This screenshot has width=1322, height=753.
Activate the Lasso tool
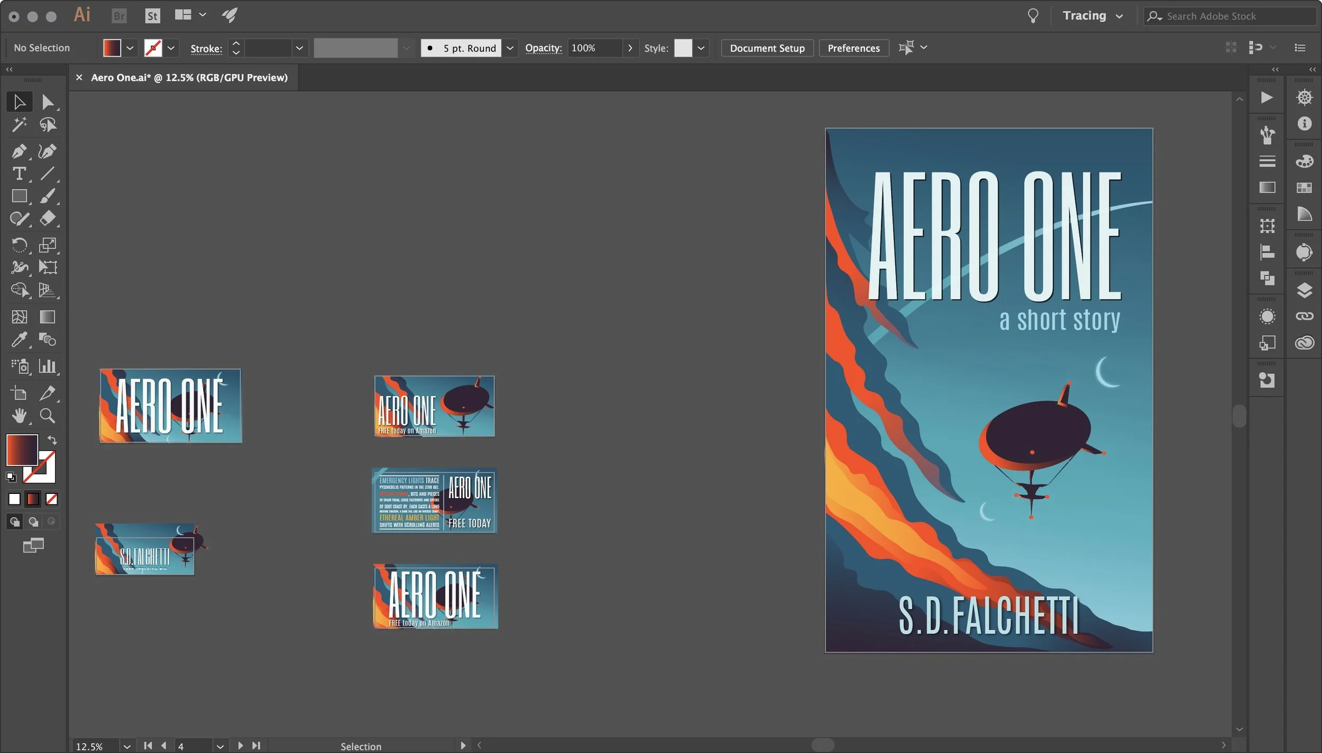click(47, 125)
